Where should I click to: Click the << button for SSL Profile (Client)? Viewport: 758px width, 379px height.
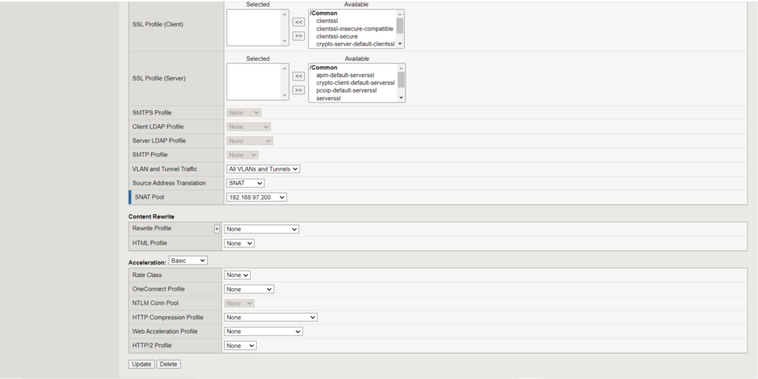[298, 22]
